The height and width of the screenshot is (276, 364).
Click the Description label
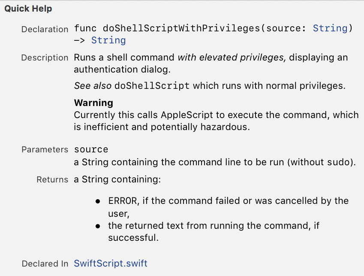45,58
